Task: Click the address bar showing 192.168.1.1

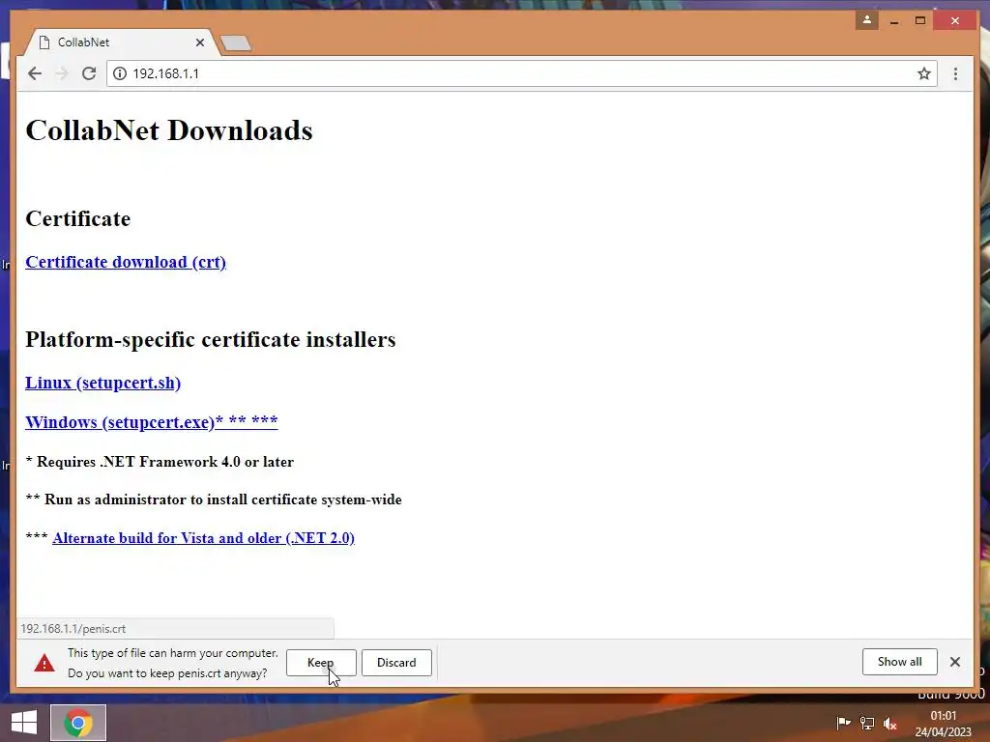Action: click(x=521, y=73)
